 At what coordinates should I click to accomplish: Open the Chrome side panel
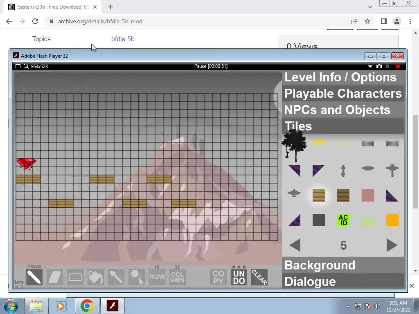click(384, 21)
